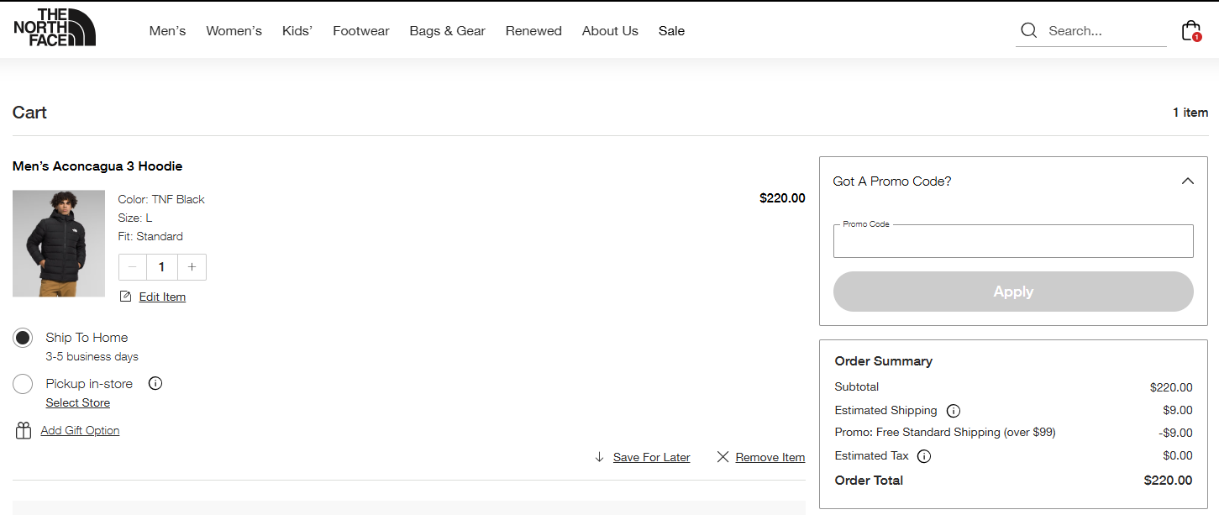Click the Estimated Shipping info icon
Viewport: 1219px width, 515px height.
coord(953,410)
